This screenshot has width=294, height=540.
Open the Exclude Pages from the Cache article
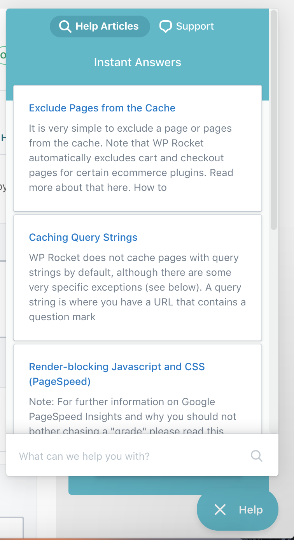click(x=102, y=108)
